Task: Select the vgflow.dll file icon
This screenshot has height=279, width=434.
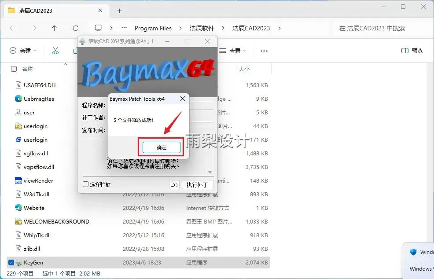Action: tap(18, 153)
